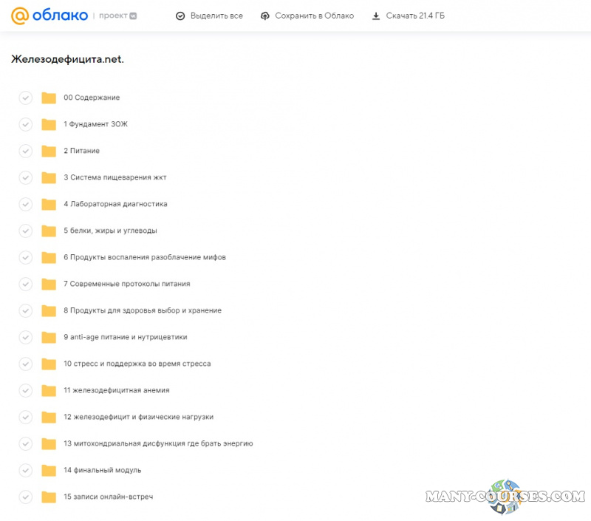Mark checkbox for 15 записи онлайн-встреч
The height and width of the screenshot is (521, 591).
tap(26, 497)
